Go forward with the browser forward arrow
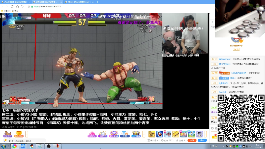The image size is (265, 149). point(7,6)
